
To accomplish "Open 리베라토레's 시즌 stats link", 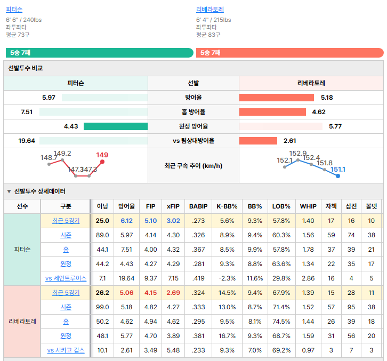I will tap(66, 307).
